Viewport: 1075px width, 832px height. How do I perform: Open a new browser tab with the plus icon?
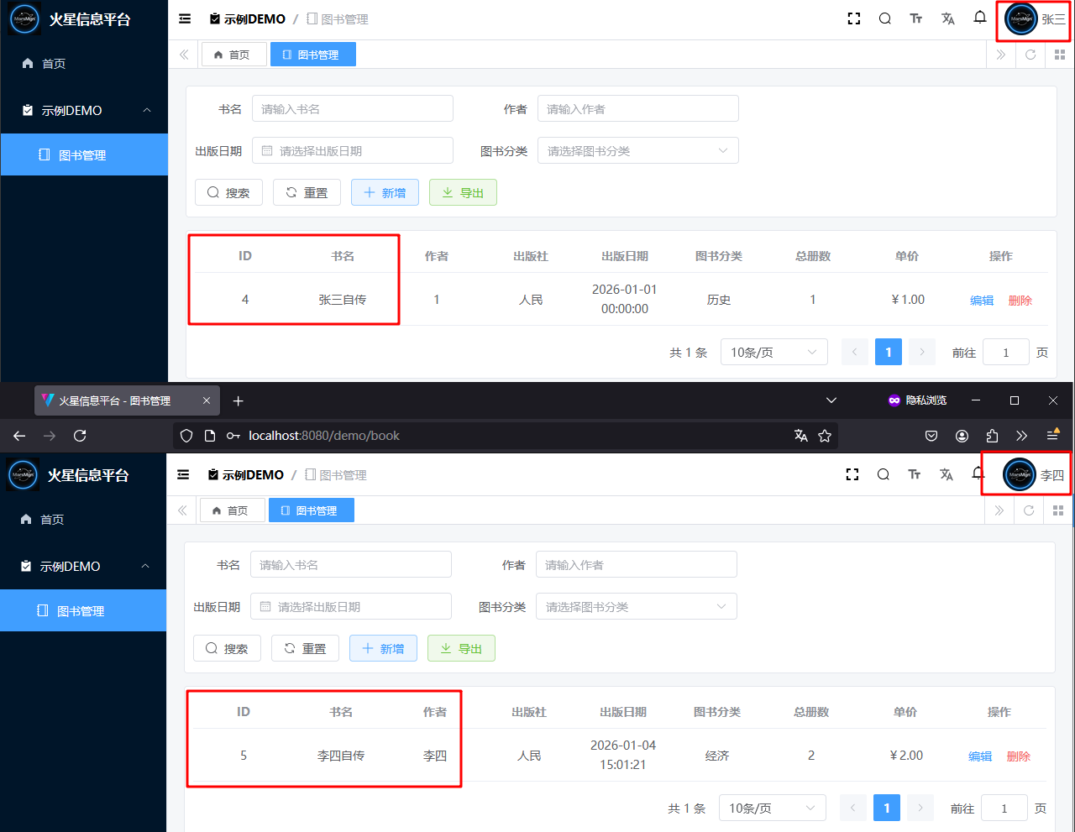coord(238,401)
